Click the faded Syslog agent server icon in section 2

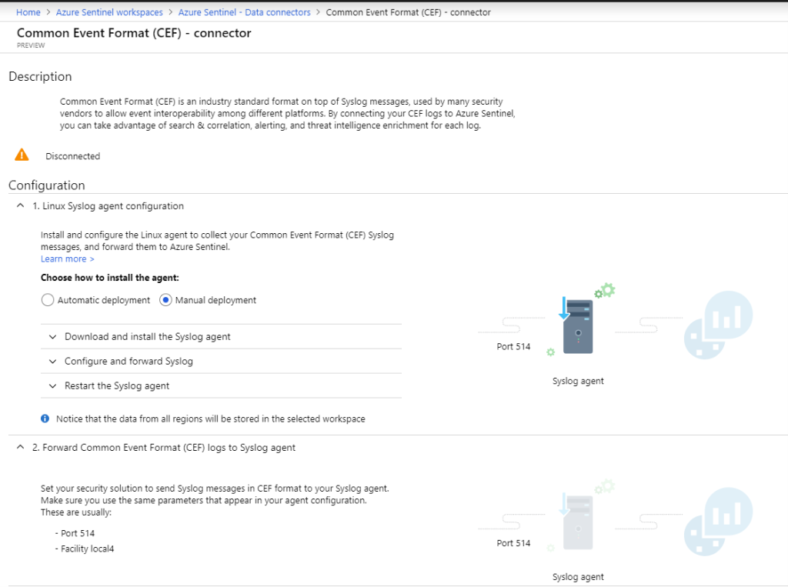(577, 522)
